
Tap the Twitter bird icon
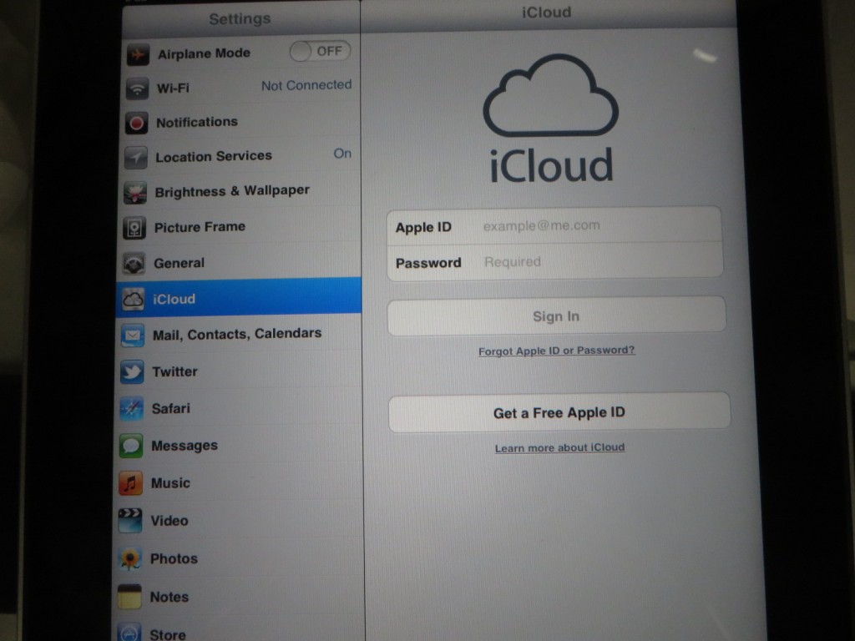point(132,371)
